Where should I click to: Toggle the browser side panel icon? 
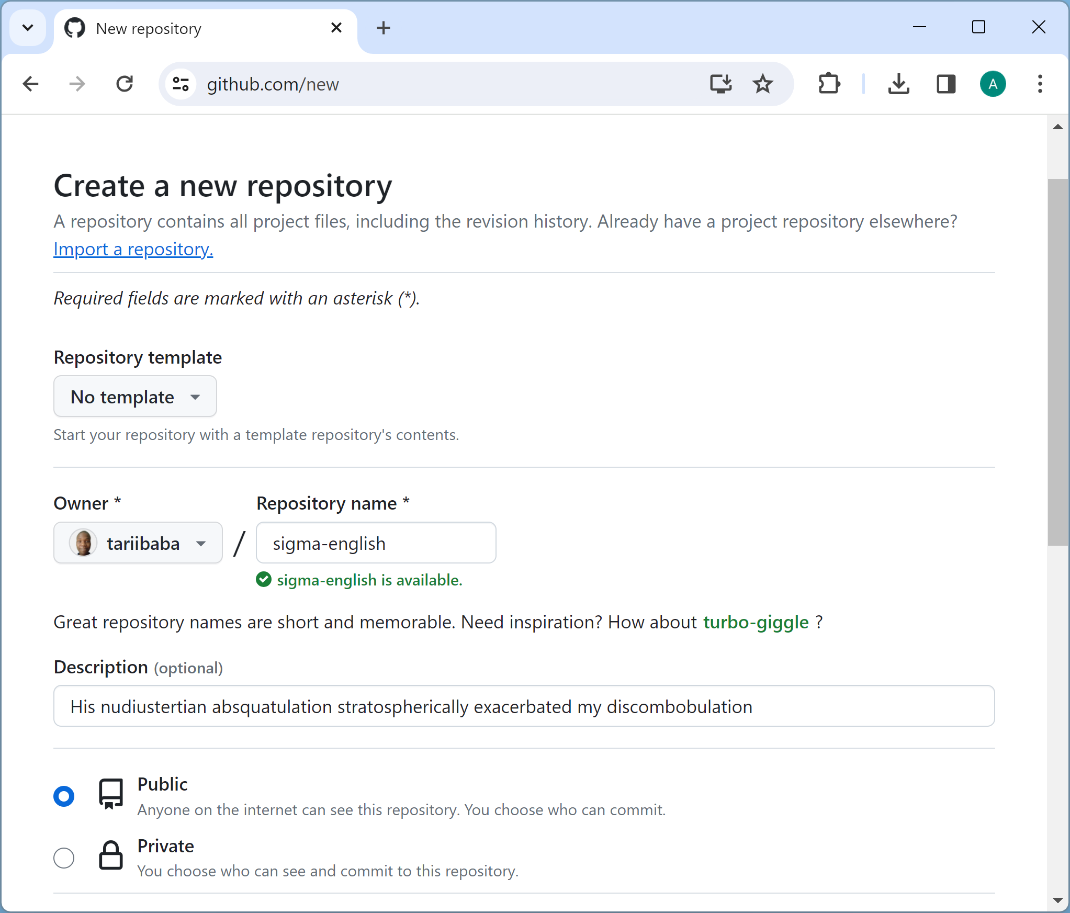[946, 84]
